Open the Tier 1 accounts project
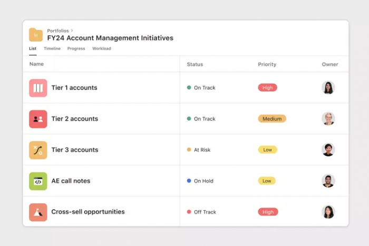This screenshot has width=369, height=246. 74,88
